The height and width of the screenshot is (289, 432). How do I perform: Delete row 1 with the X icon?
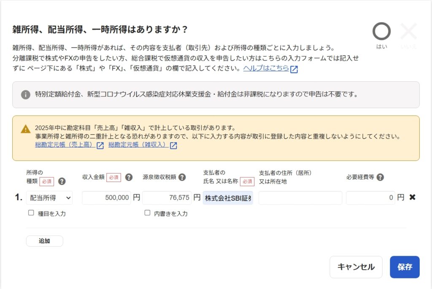[x=412, y=197]
